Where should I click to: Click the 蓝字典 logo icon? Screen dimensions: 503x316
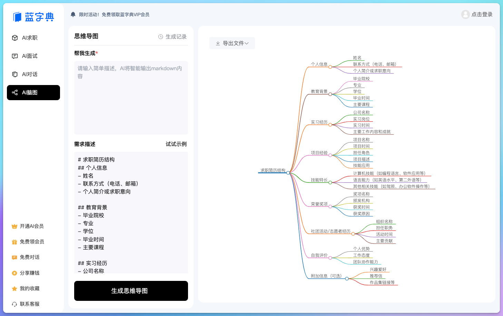[x=17, y=17]
